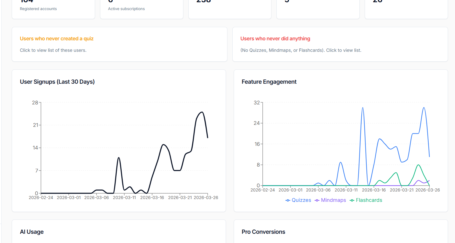Viewport: 455px width, 243px height.
Task: Click the AI Usage panel heading
Action: click(32, 232)
